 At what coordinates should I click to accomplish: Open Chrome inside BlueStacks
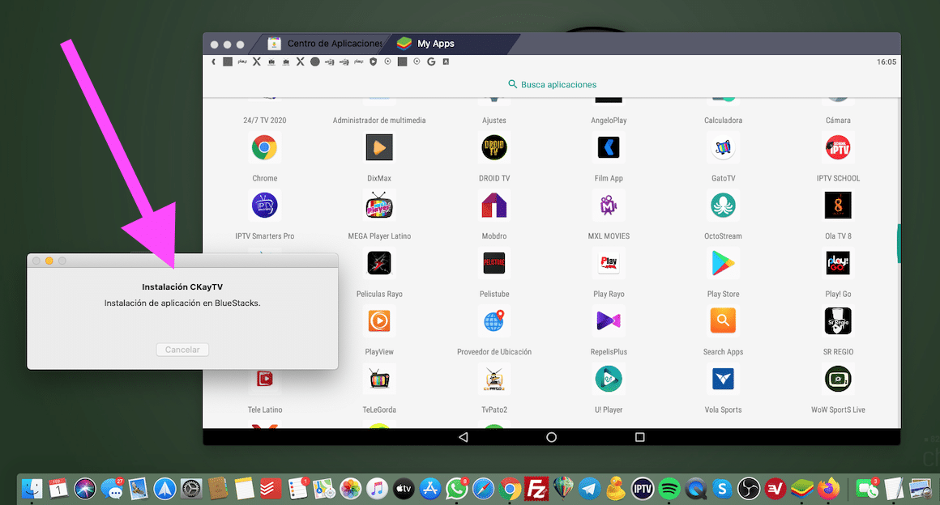click(x=264, y=147)
